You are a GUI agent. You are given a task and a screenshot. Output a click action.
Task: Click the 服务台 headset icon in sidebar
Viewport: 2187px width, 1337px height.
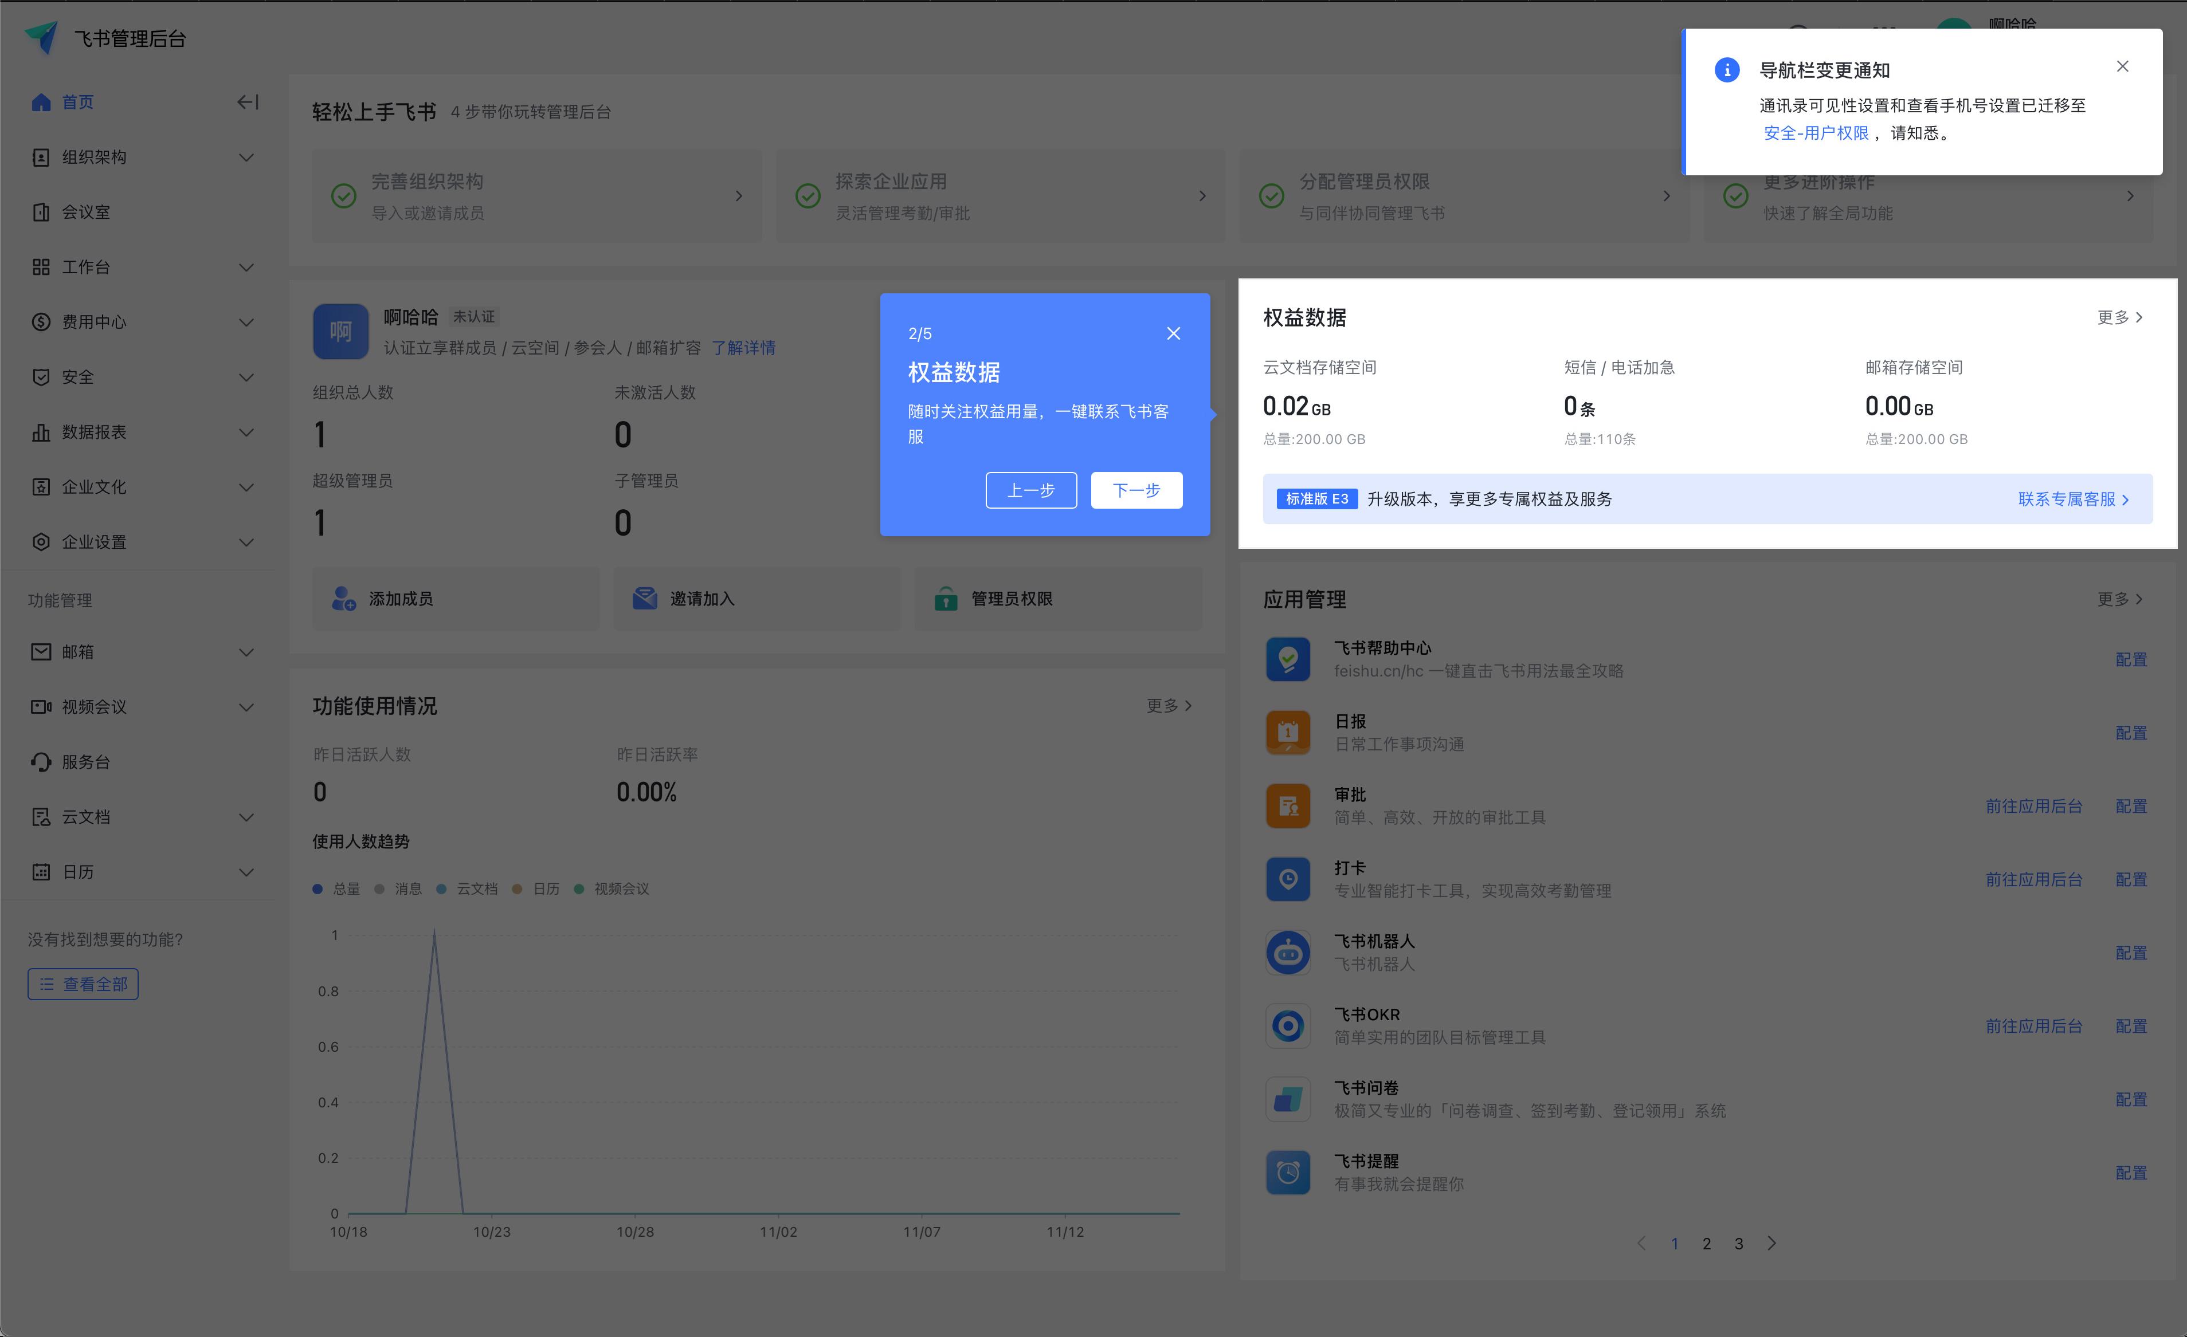click(x=41, y=762)
